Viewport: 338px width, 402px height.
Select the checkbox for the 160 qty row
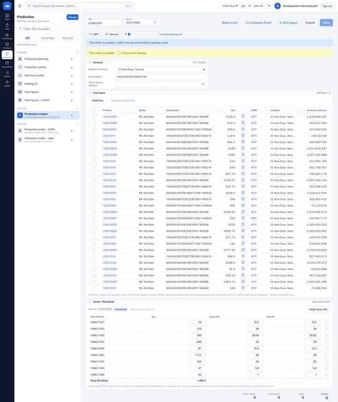click(x=94, y=288)
